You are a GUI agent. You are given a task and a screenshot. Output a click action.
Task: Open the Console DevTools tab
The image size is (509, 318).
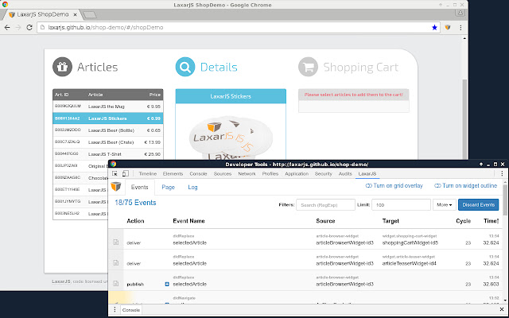pyautogui.click(x=198, y=173)
